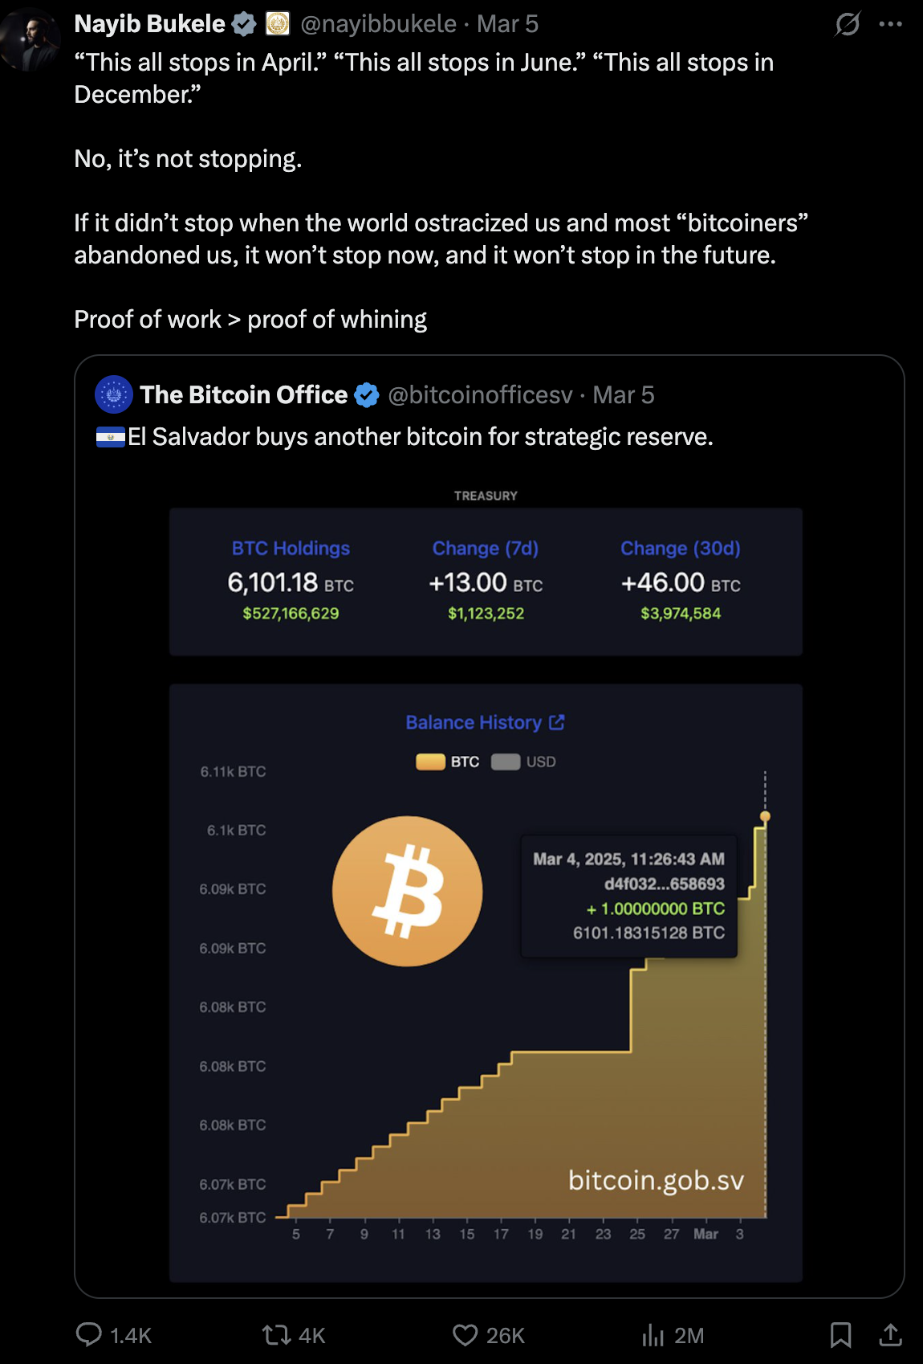Open the @bitcoinofficesv handle link
Viewport: 923px width, 1364px height.
point(480,395)
